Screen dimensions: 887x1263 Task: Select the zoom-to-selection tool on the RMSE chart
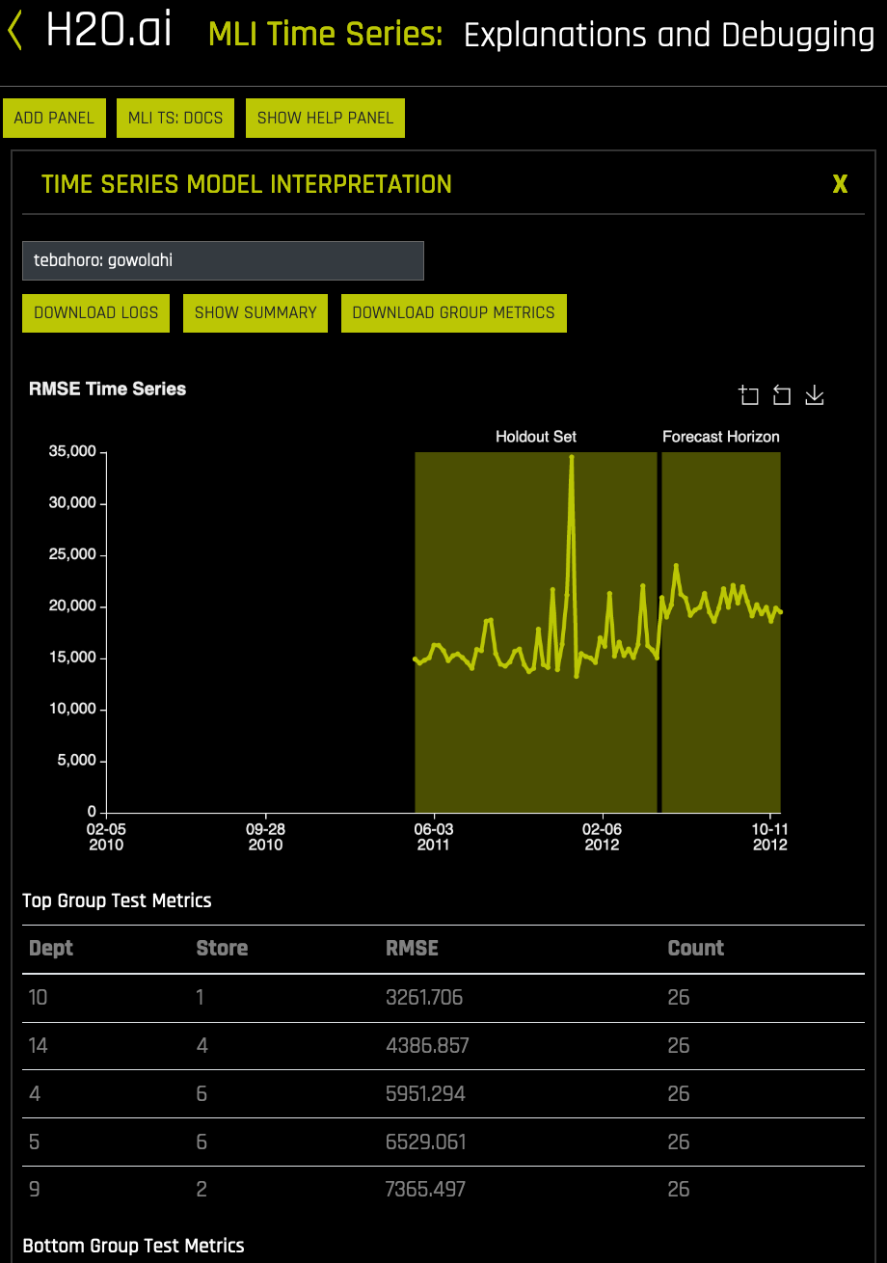pyautogui.click(x=749, y=394)
